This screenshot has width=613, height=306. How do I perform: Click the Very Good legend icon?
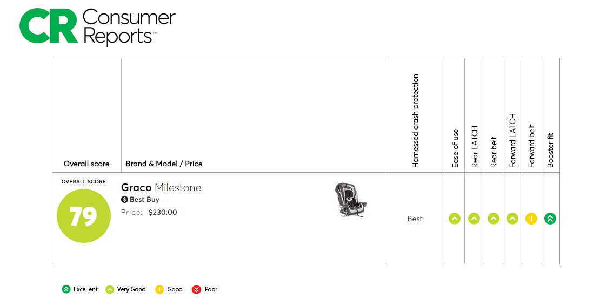coord(110,289)
